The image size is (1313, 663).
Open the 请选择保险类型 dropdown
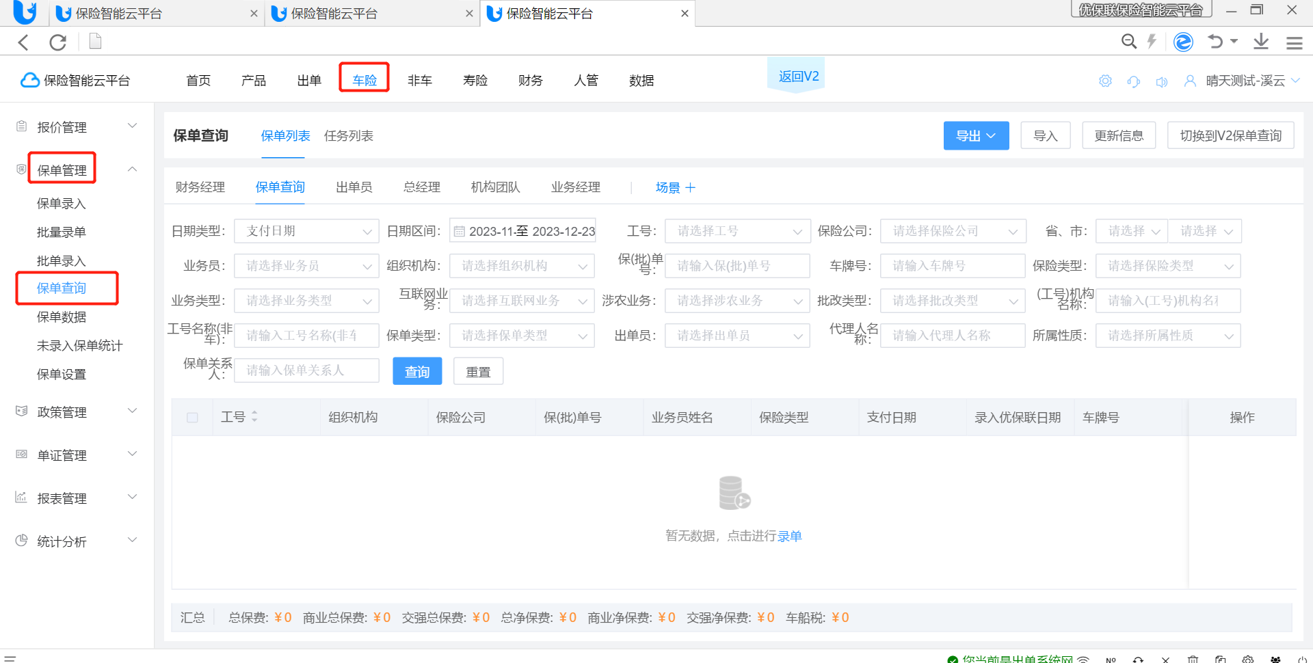click(1168, 266)
